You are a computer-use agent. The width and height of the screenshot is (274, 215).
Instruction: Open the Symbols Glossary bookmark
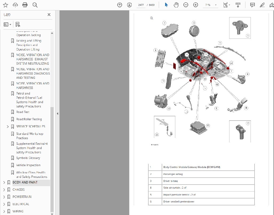pos(28,158)
